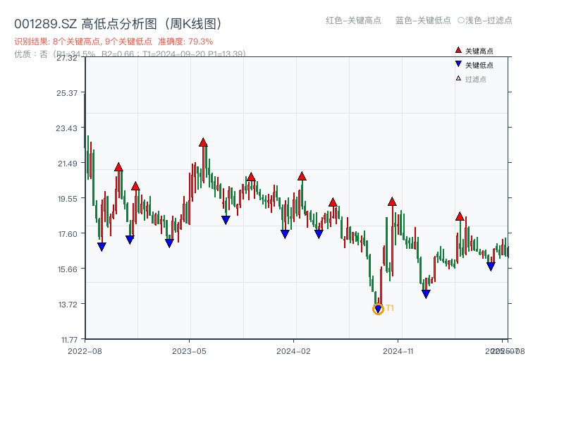
Task: Click the red triangle marker near 2024-02
Action: pyautogui.click(x=302, y=177)
